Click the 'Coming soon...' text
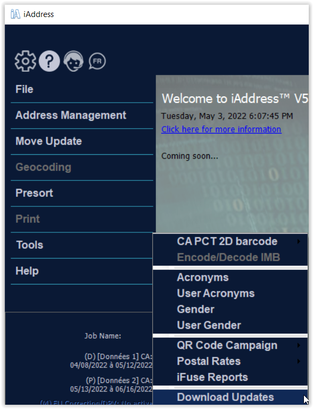Viewport: 313px width, 409px height. pyautogui.click(x=190, y=156)
